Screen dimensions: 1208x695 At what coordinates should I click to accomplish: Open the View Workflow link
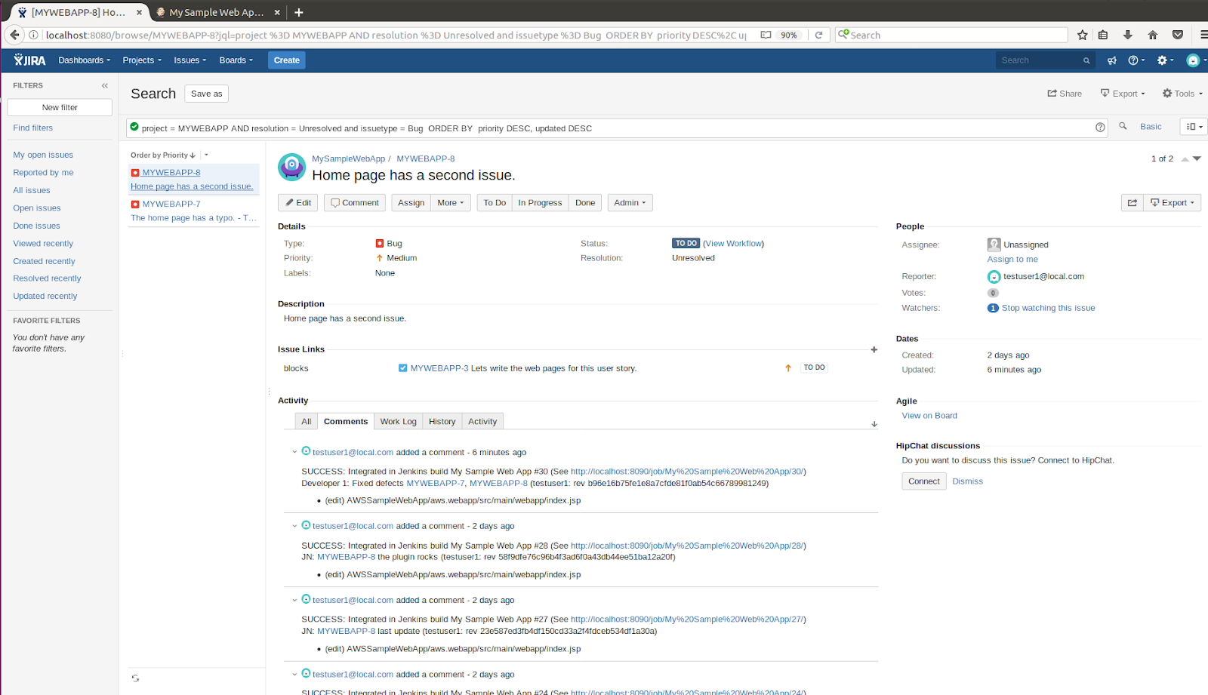[x=734, y=244]
